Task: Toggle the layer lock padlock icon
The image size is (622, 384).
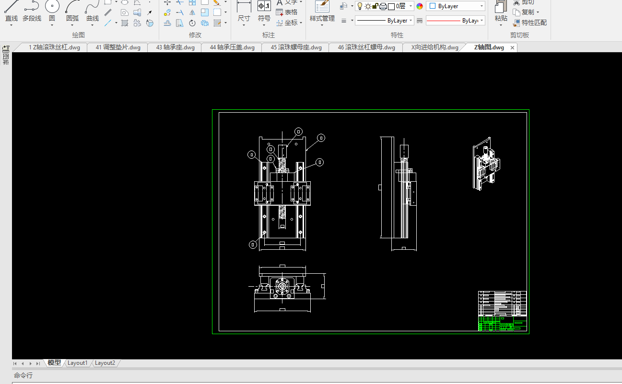Action: point(376,6)
